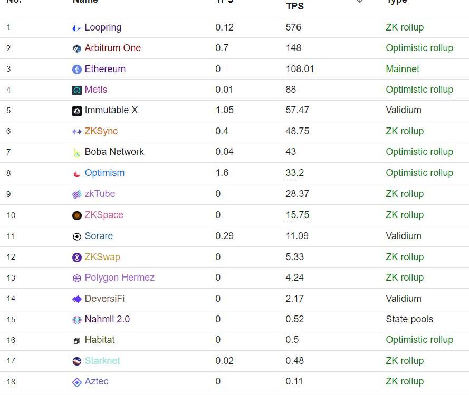Click the Metis logo icon
The width and height of the screenshot is (469, 395).
tap(77, 90)
